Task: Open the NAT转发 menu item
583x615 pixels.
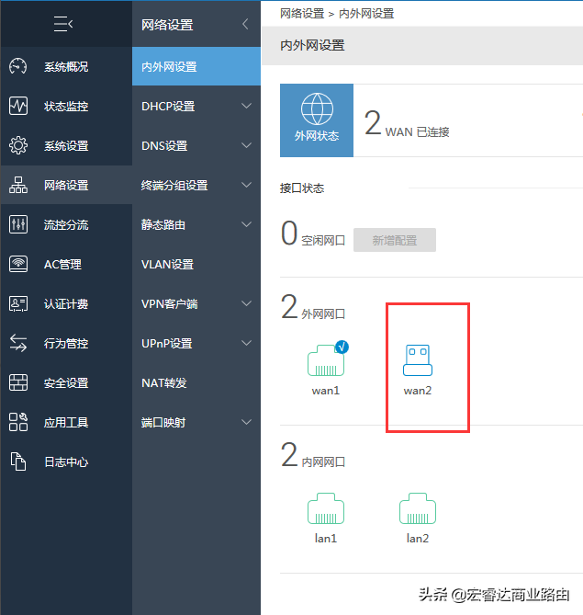Action: click(x=196, y=382)
